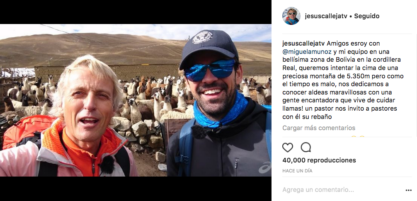Open the comment bubble icon
This screenshot has height=201, width=417.
pos(306,147)
